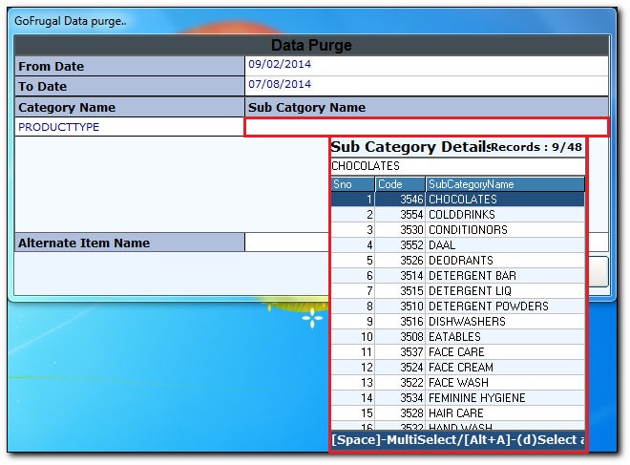Click the empty Sub Category Name field
The image size is (630, 465).
[x=426, y=127]
